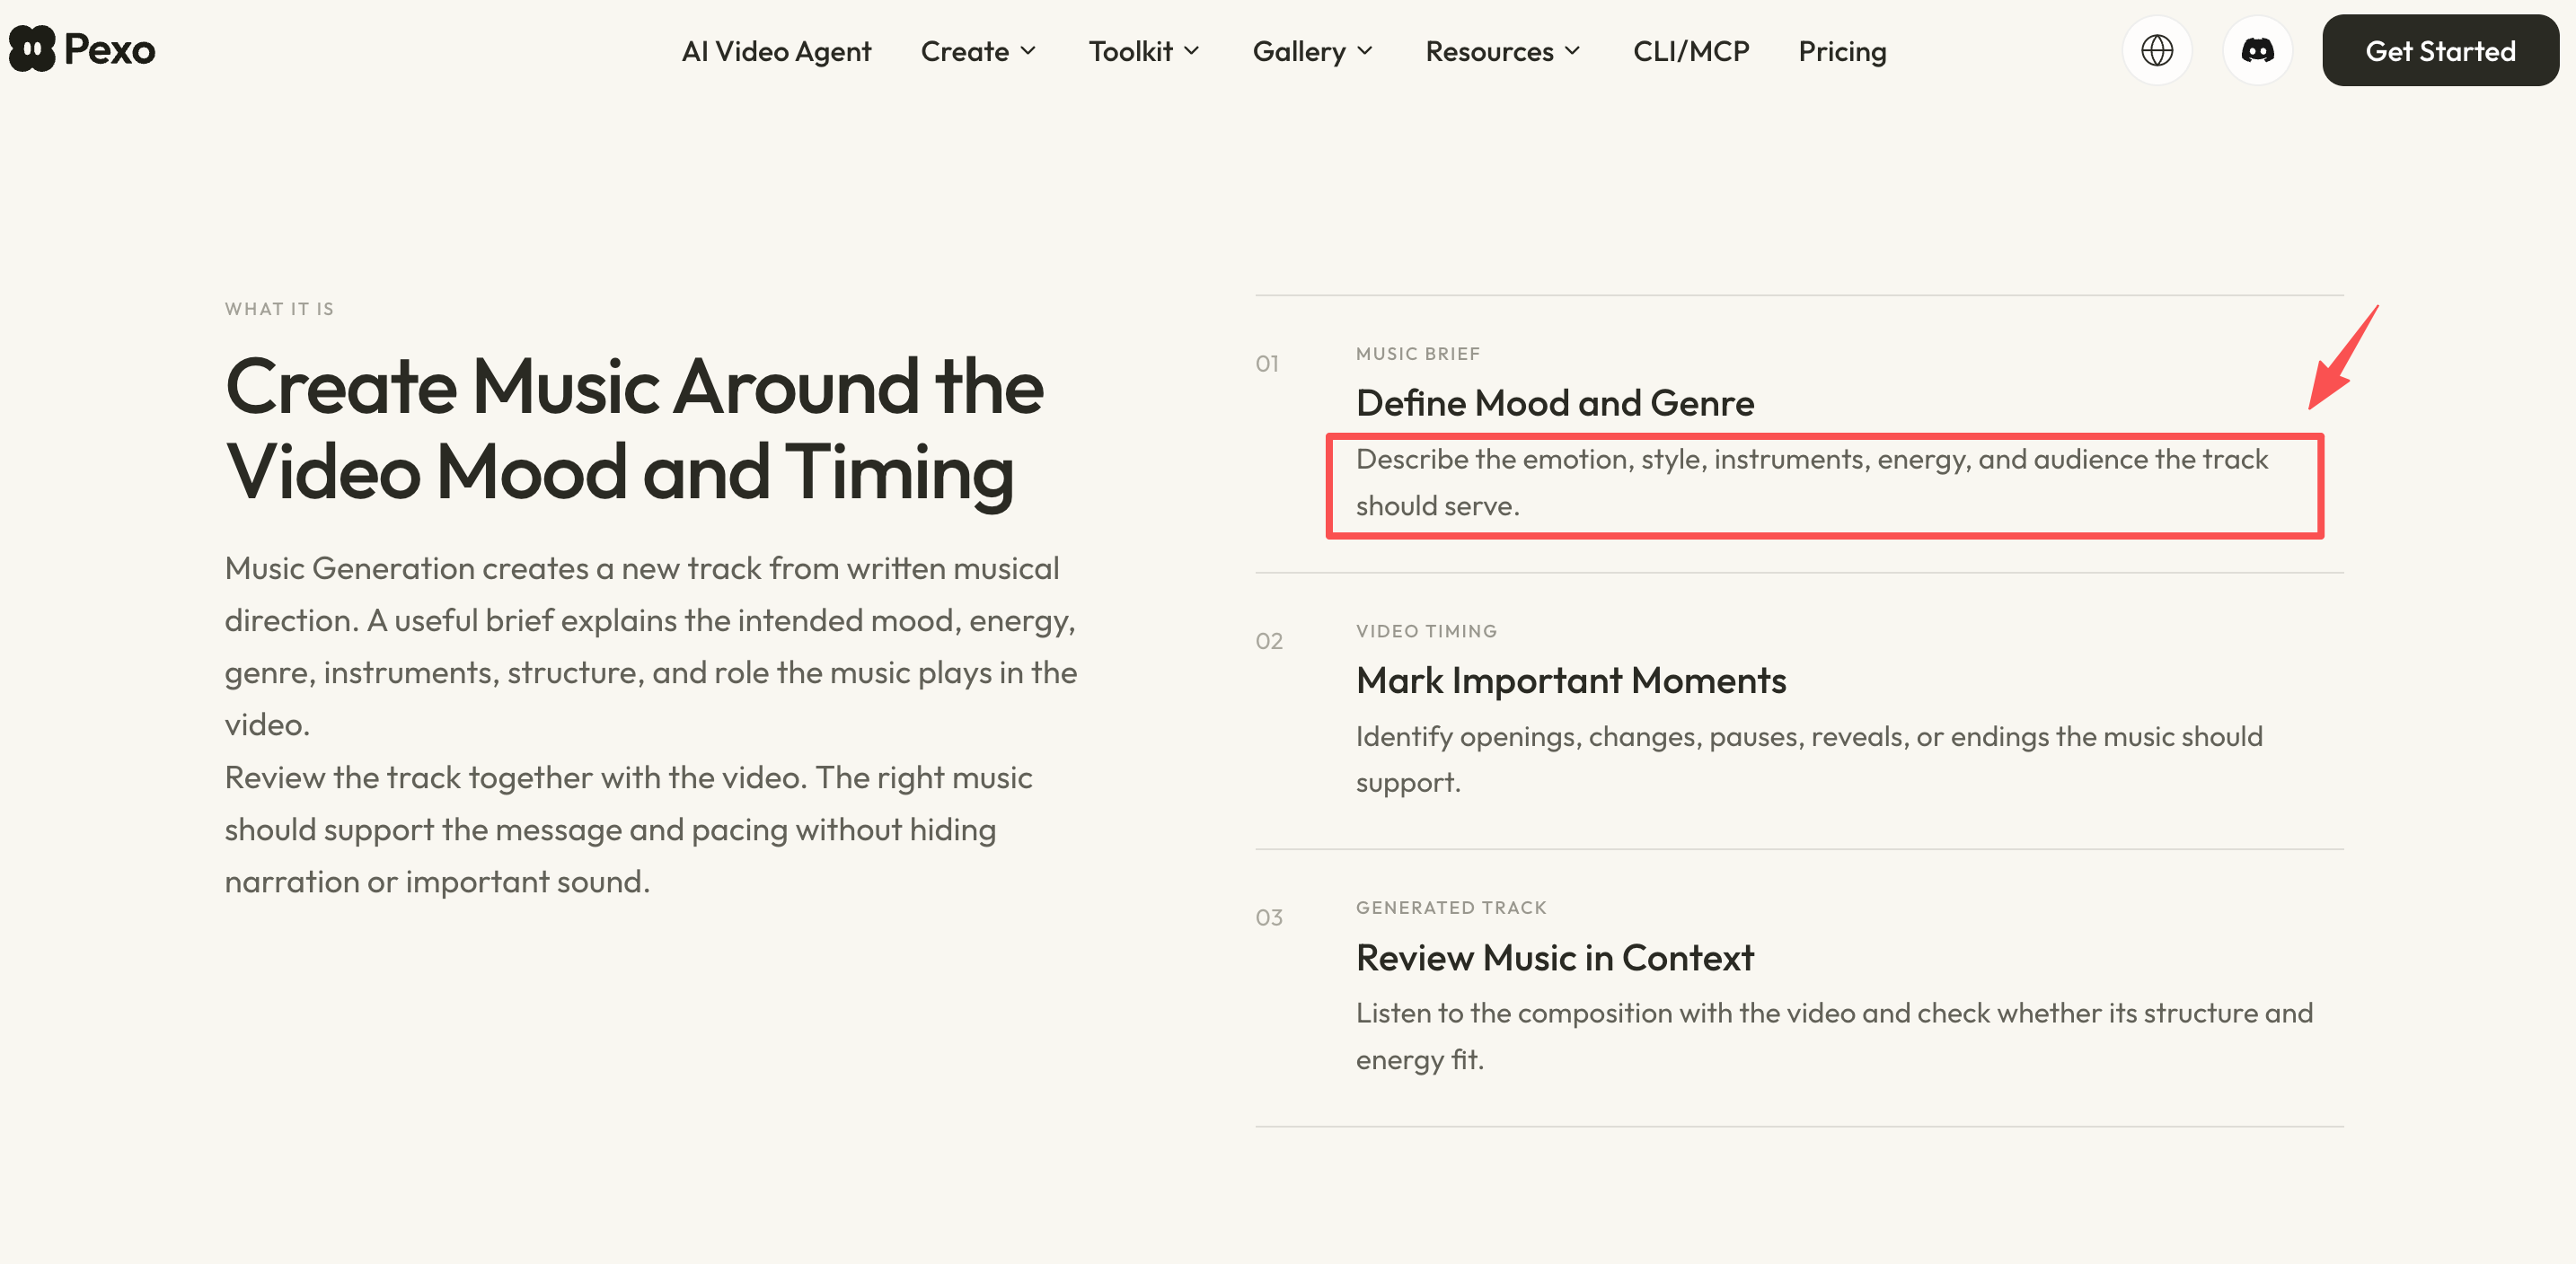Click the 'Music Generation creates a new track' paragraph
The height and width of the screenshot is (1264, 2576).
650,646
